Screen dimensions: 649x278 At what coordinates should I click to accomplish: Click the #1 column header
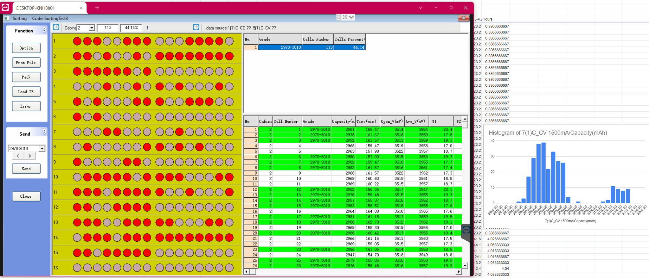pyautogui.click(x=441, y=121)
